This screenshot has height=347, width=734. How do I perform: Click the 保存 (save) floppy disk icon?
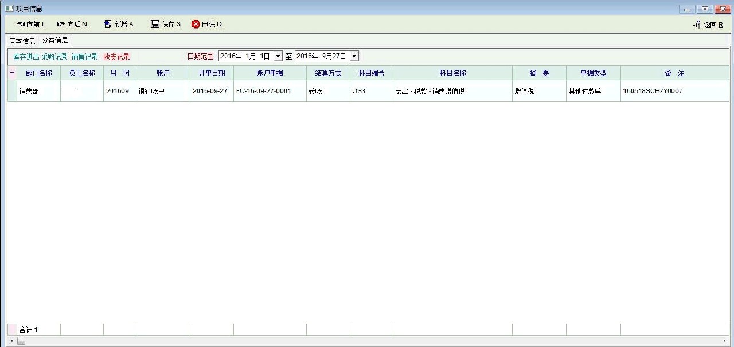click(155, 24)
